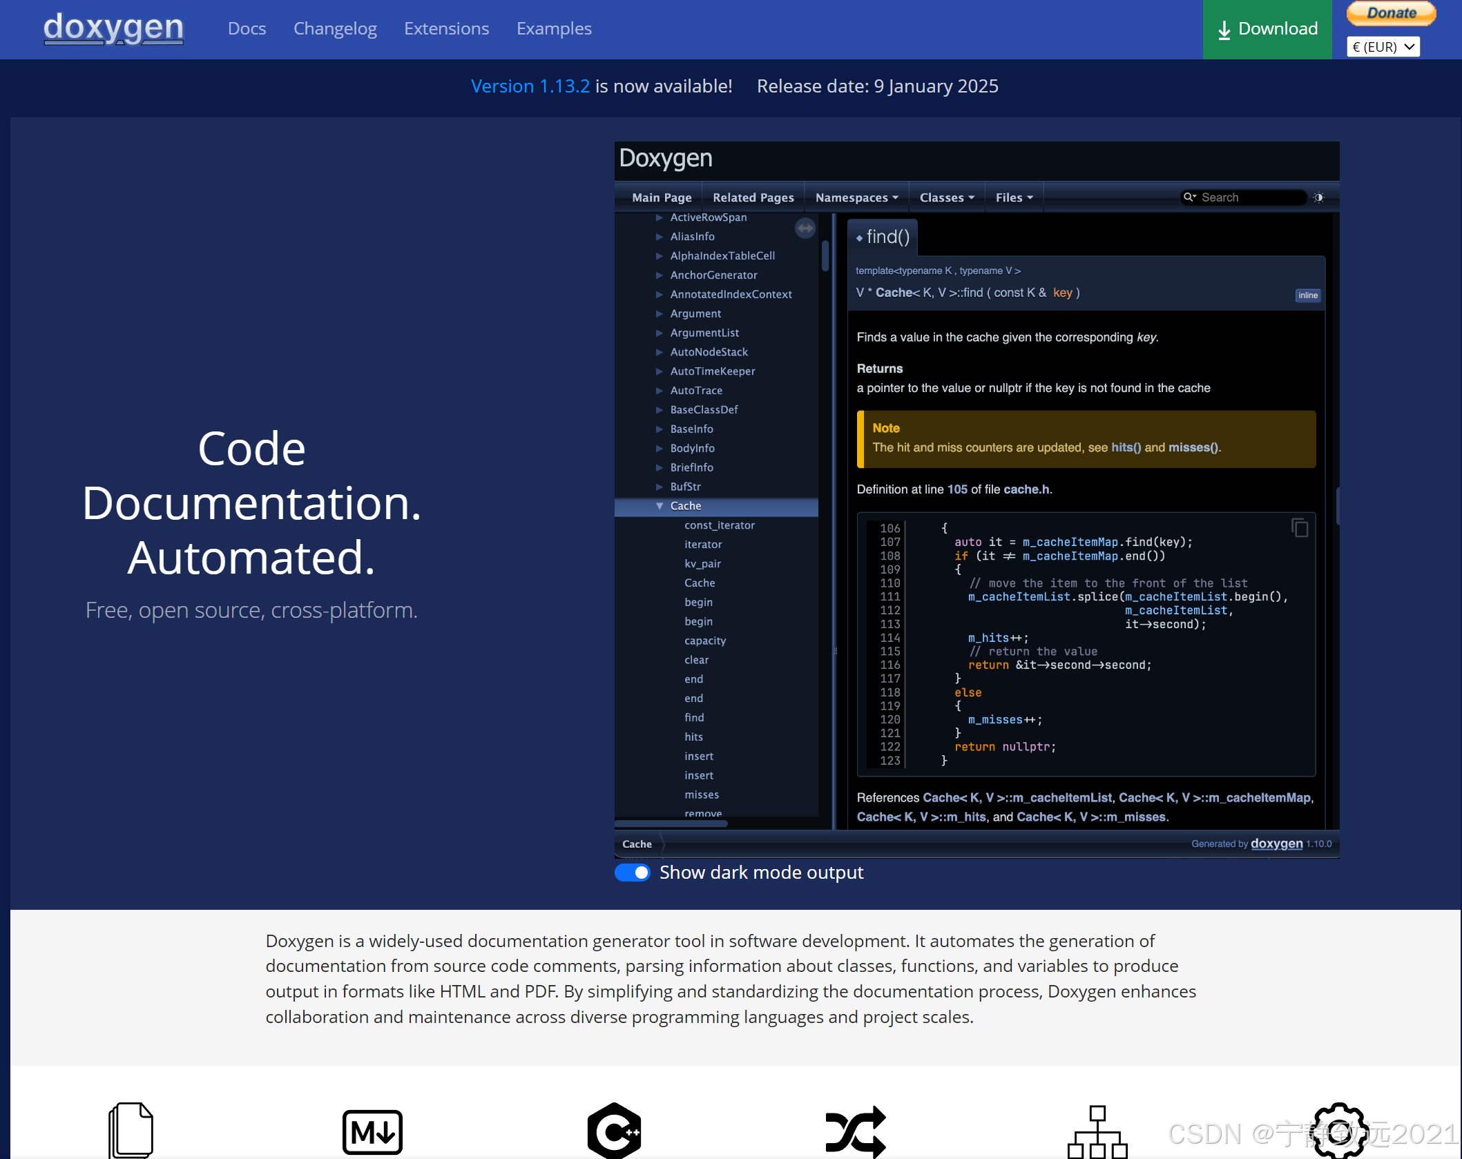Select the hits member in tree
The width and height of the screenshot is (1462, 1159).
[x=693, y=737]
